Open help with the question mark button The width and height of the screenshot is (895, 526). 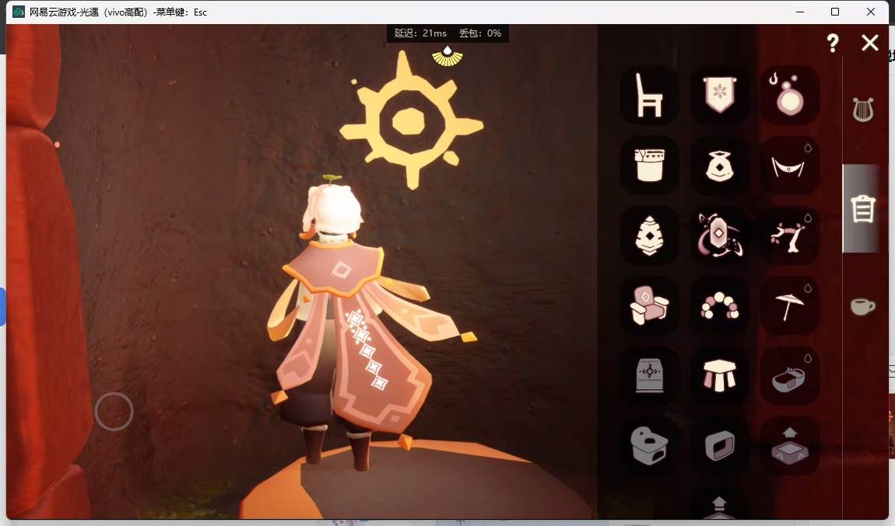[x=833, y=43]
